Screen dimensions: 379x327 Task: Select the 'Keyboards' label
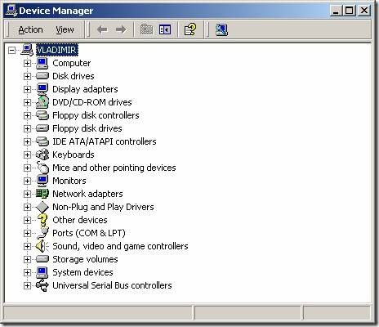[x=74, y=155]
